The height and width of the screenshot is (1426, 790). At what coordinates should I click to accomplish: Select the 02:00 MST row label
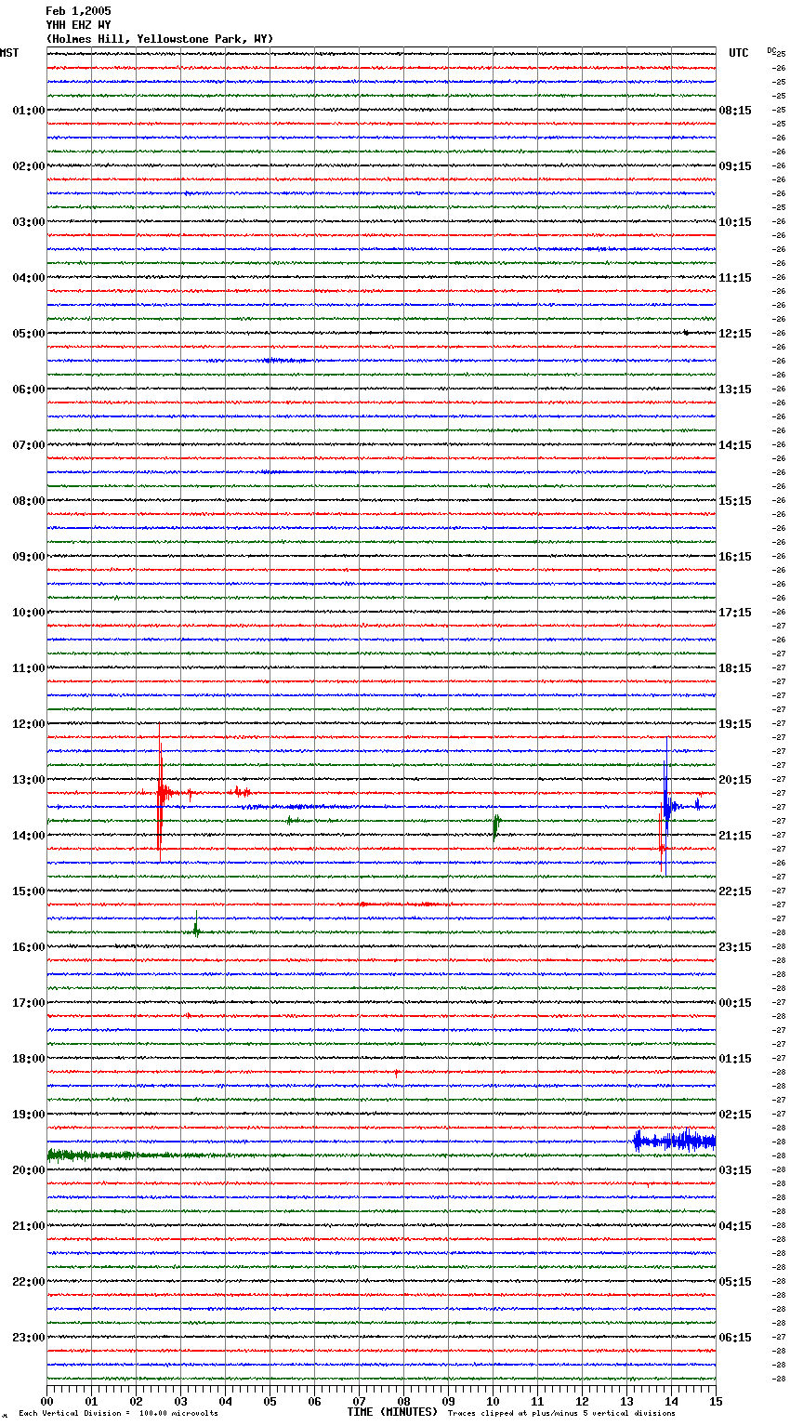(x=28, y=166)
